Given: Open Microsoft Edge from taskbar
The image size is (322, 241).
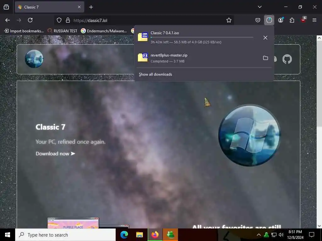Looking at the screenshot, I should click(124, 235).
